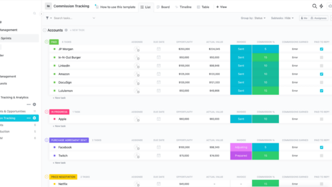Image resolution: width=332 pixels, height=187 pixels.
Task: Open the filter funnel icon
Action: click(x=47, y=18)
